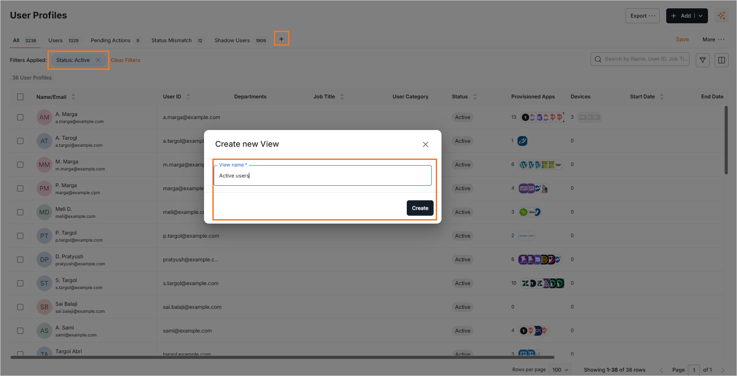The height and width of the screenshot is (376, 737).
Task: Select the Sai Balaji row checkbox
Action: [20, 307]
